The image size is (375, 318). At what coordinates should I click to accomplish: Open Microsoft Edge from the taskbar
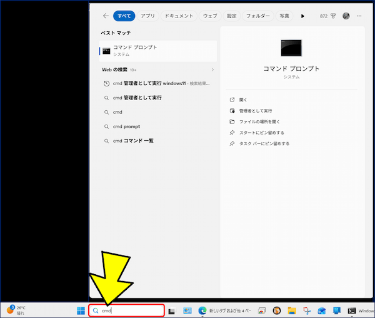(x=202, y=310)
